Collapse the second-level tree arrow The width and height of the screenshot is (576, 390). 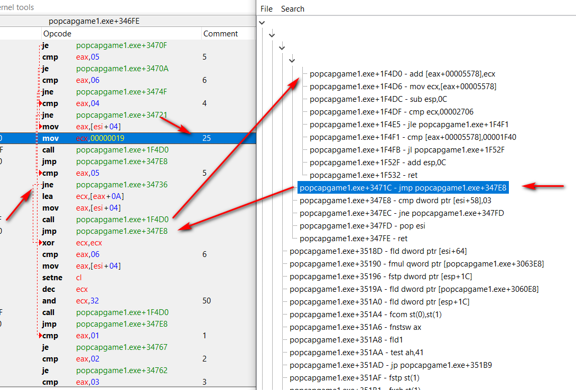(x=272, y=35)
